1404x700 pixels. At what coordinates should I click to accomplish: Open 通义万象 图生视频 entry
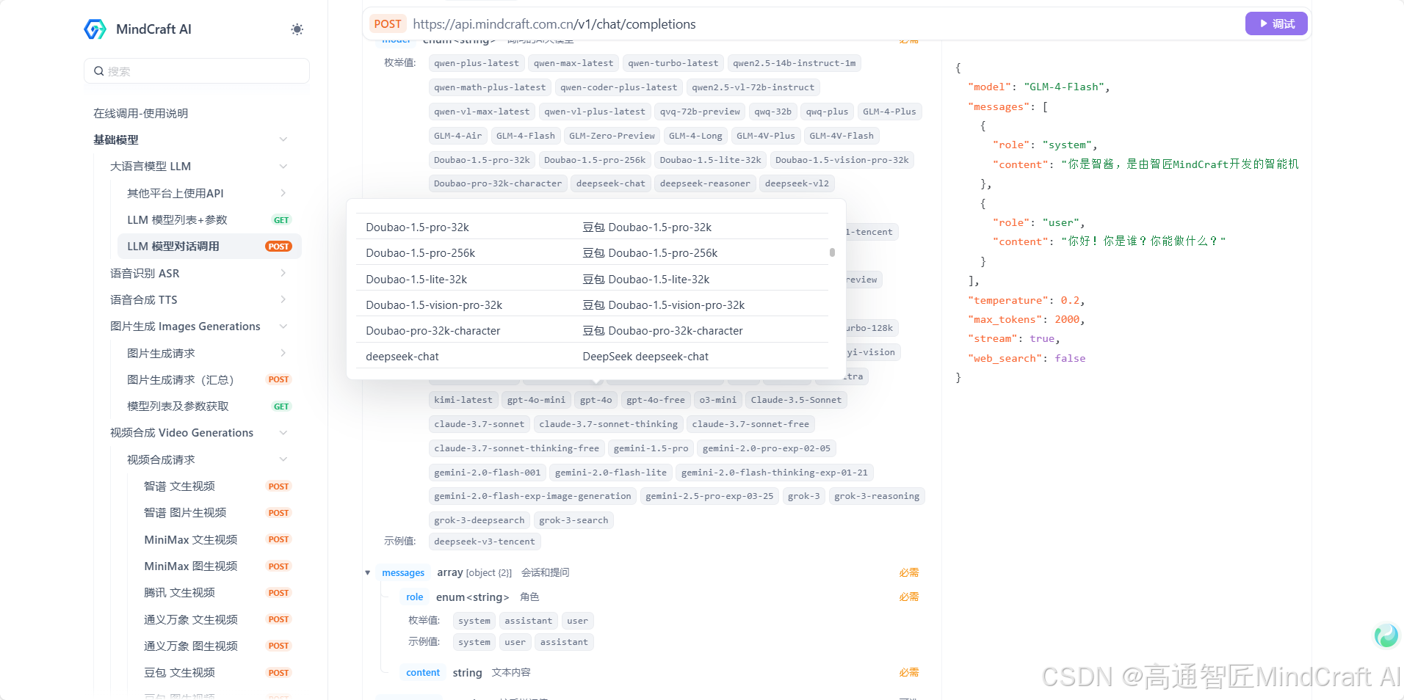tap(218, 646)
